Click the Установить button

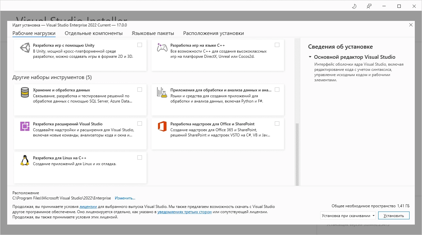tap(394, 215)
